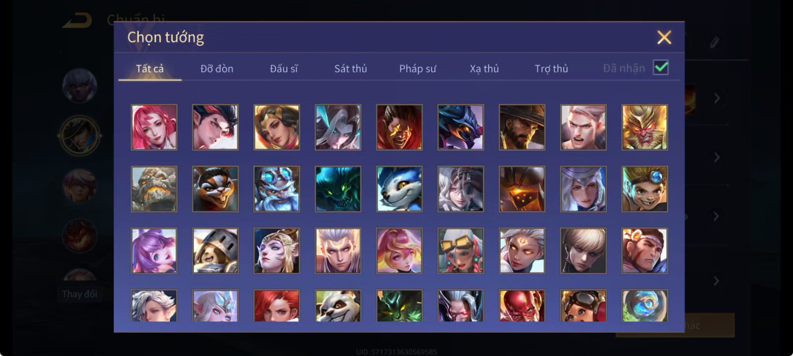Select the red masked speedster hero portrait
793x356 pixels.
pos(522,306)
